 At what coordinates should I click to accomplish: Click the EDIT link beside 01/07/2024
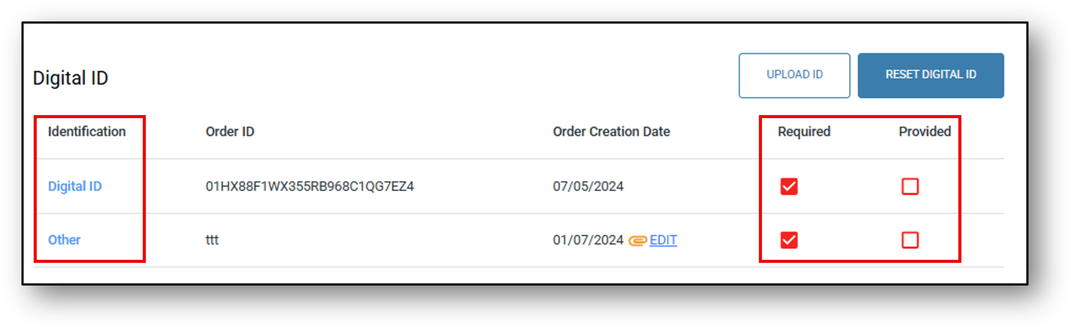click(x=663, y=240)
